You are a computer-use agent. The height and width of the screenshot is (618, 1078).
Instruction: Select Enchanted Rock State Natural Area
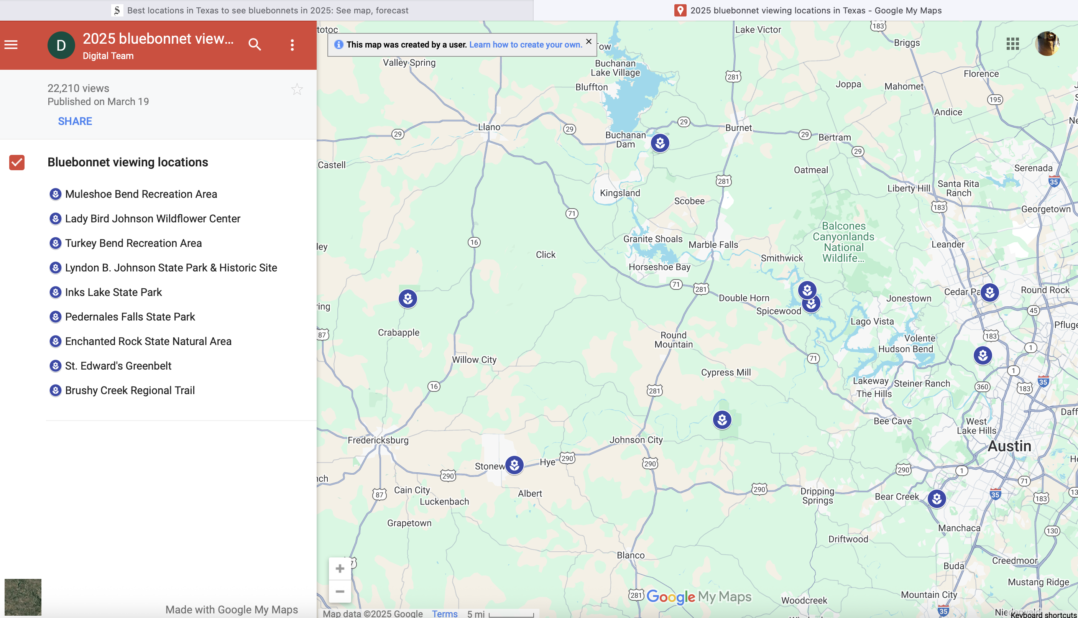(x=148, y=341)
